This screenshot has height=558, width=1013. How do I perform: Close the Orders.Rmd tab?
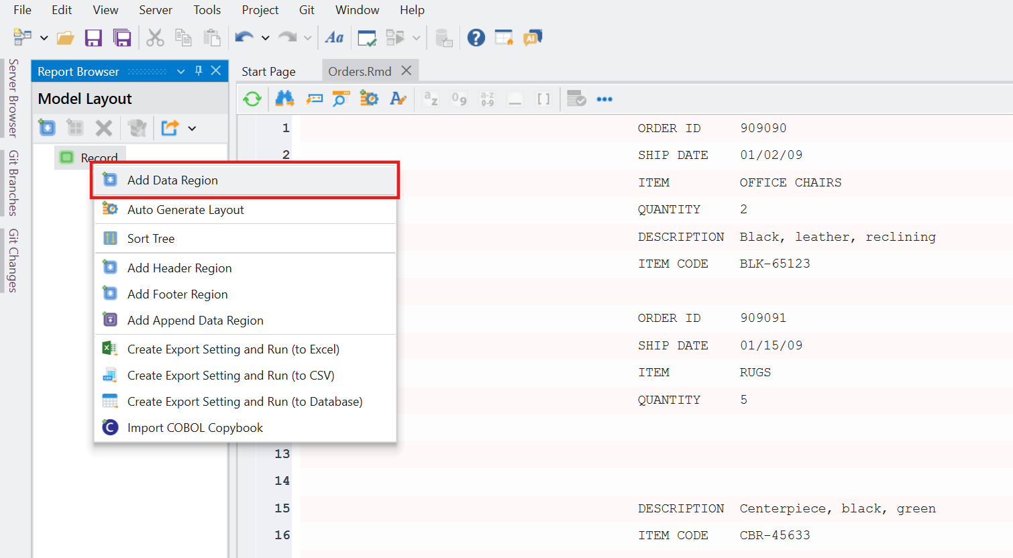pyautogui.click(x=406, y=71)
